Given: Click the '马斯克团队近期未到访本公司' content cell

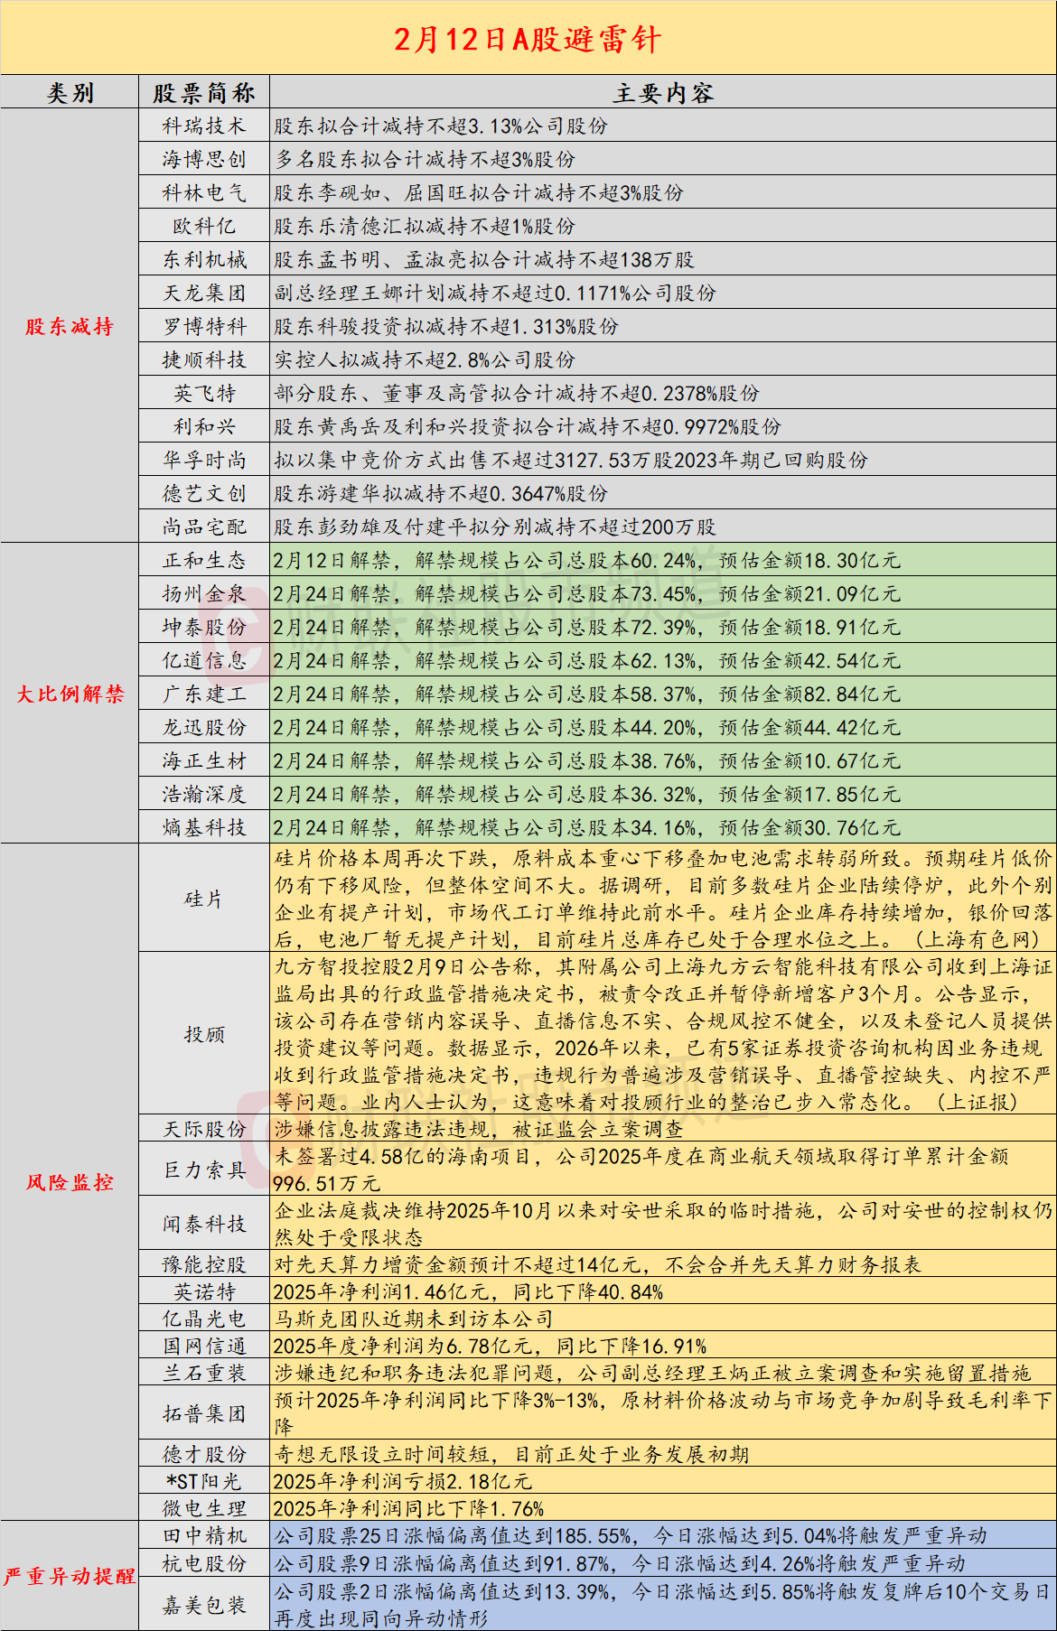Looking at the screenshot, I should click(414, 1319).
